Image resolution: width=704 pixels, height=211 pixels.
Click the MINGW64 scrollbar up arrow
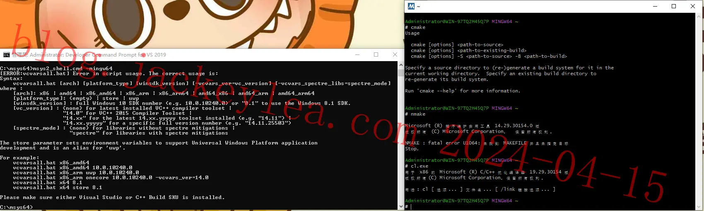(x=699, y=16)
